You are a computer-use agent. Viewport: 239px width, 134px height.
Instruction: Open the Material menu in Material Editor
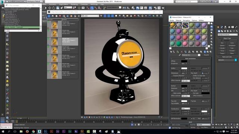coord(179,20)
